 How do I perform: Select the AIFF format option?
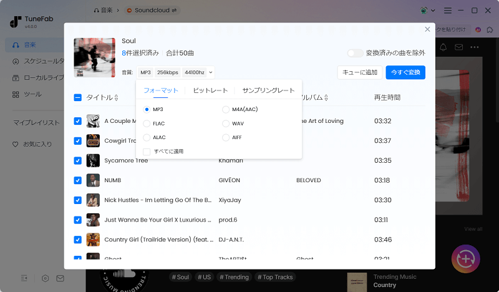[226, 137]
